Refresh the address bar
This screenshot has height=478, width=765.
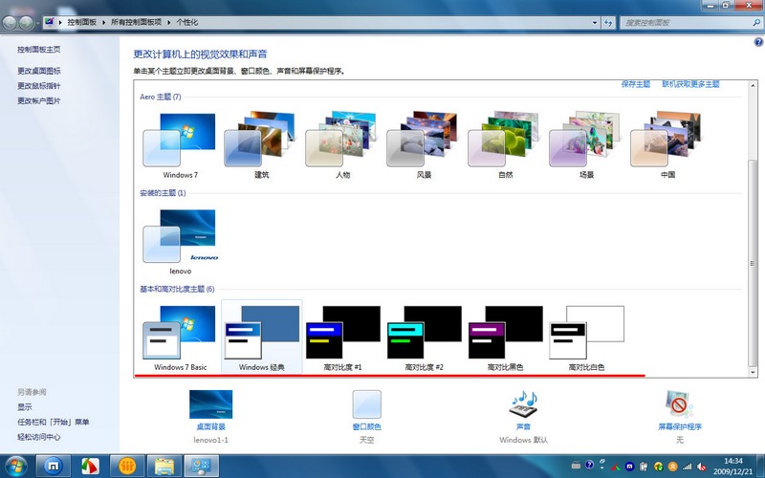pos(608,22)
